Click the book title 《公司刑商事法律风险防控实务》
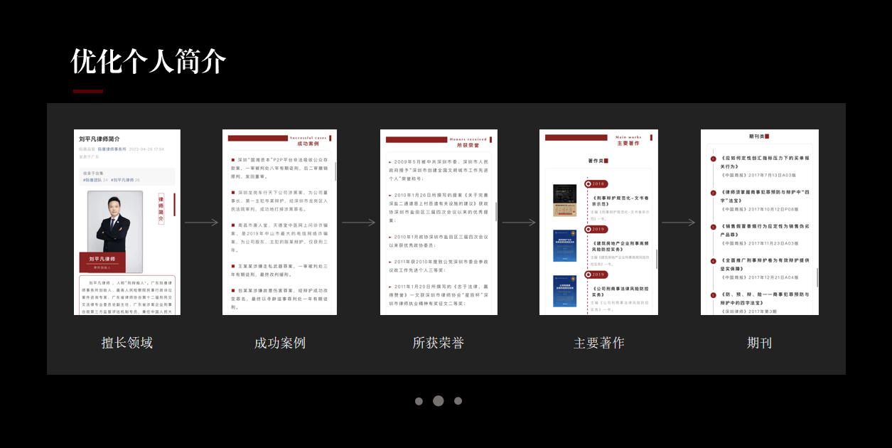The height and width of the screenshot is (448, 892). (x=620, y=291)
